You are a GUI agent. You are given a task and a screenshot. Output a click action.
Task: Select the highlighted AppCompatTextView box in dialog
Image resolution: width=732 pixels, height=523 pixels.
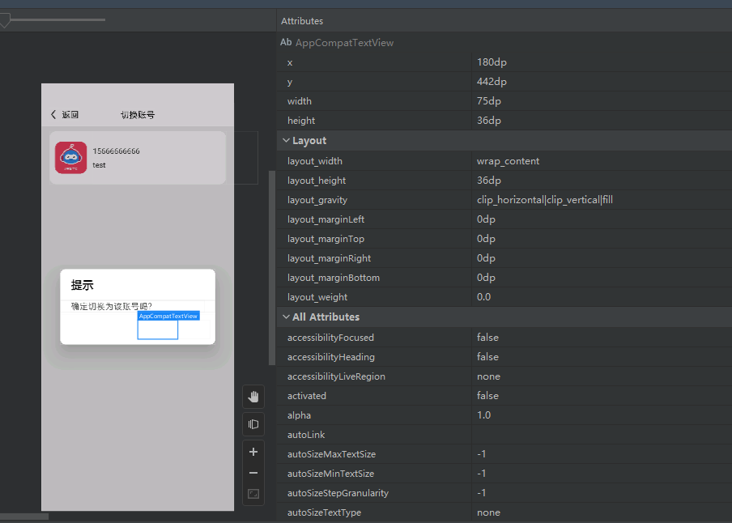(158, 330)
